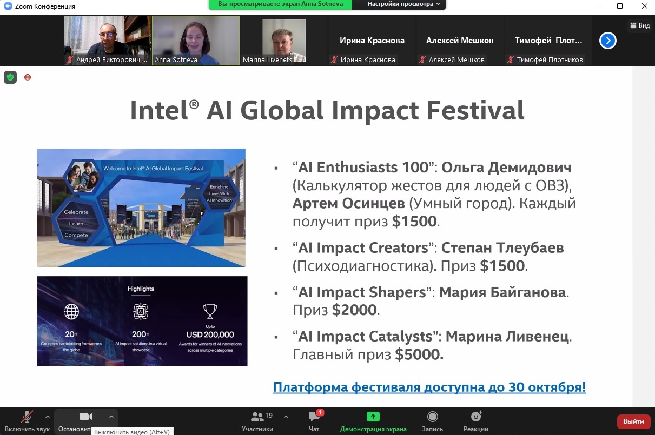
Task: Click the prize amount $5000 text
Action: tap(419, 355)
